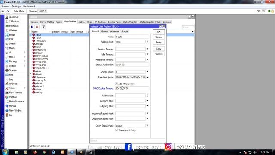Switch to Advertise tab
The height and width of the screenshot is (155, 275).
click(x=115, y=31)
